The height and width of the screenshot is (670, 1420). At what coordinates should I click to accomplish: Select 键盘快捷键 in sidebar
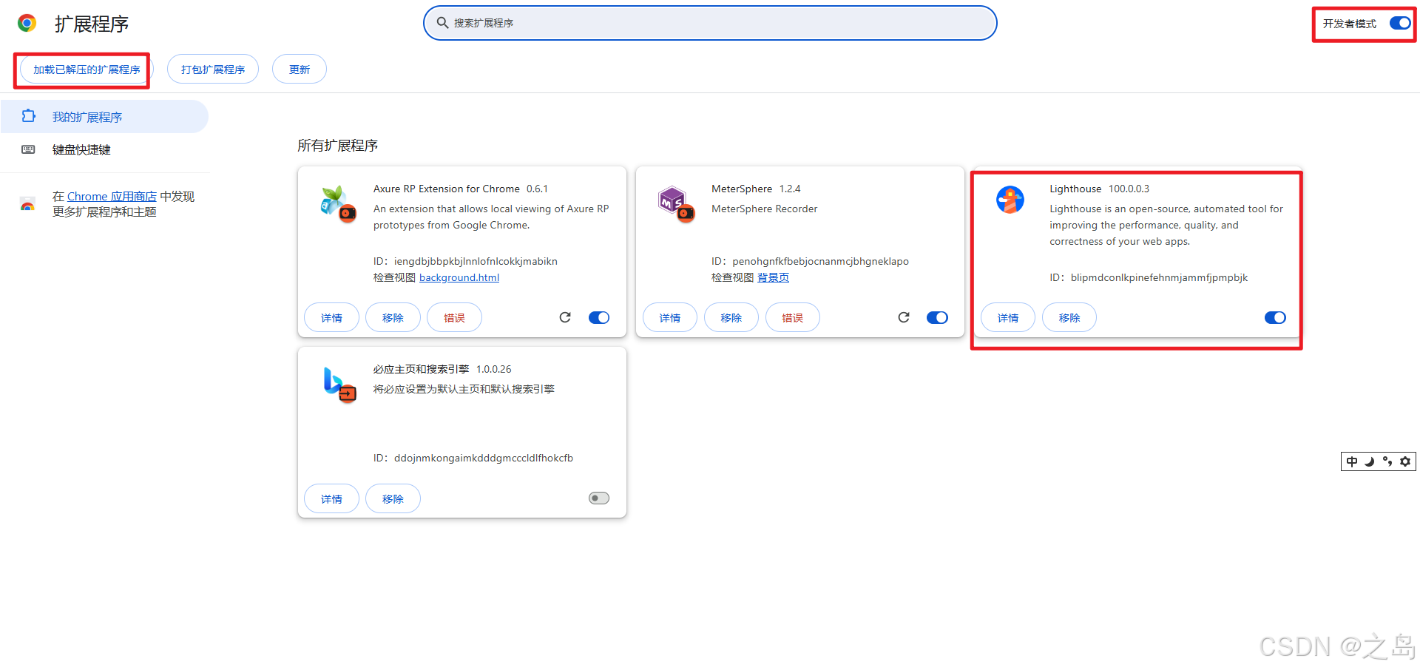point(104,149)
